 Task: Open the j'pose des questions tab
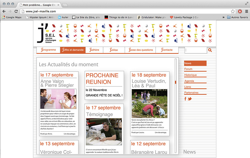[x=141, y=50]
